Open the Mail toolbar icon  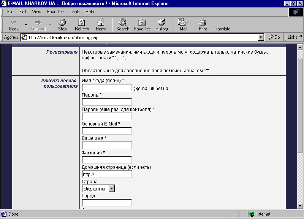(x=182, y=22)
